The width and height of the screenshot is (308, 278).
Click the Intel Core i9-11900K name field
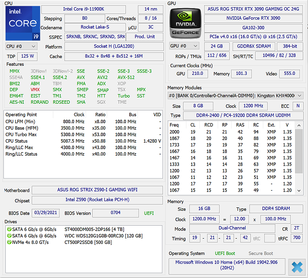point(84,9)
